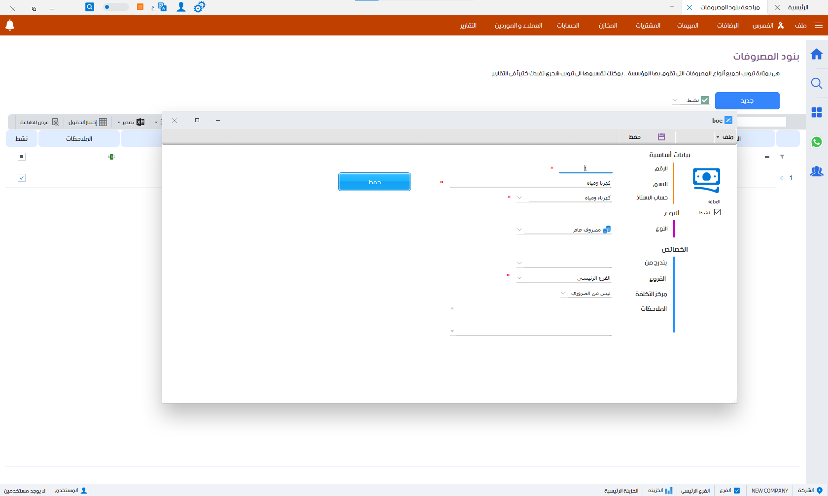Open the مركز التكلفة dropdown
This screenshot has height=496, width=828.
pyautogui.click(x=563, y=294)
